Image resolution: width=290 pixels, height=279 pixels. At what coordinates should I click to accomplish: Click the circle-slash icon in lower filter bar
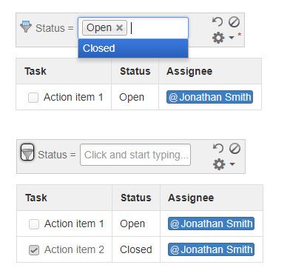point(235,149)
